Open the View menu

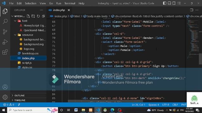pyautogui.click(x=43, y=3)
